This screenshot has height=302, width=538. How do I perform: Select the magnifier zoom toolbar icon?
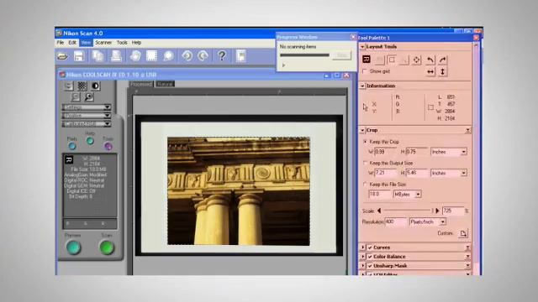coord(168,56)
